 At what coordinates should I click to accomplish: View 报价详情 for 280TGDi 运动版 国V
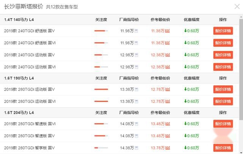[x=223, y=89]
